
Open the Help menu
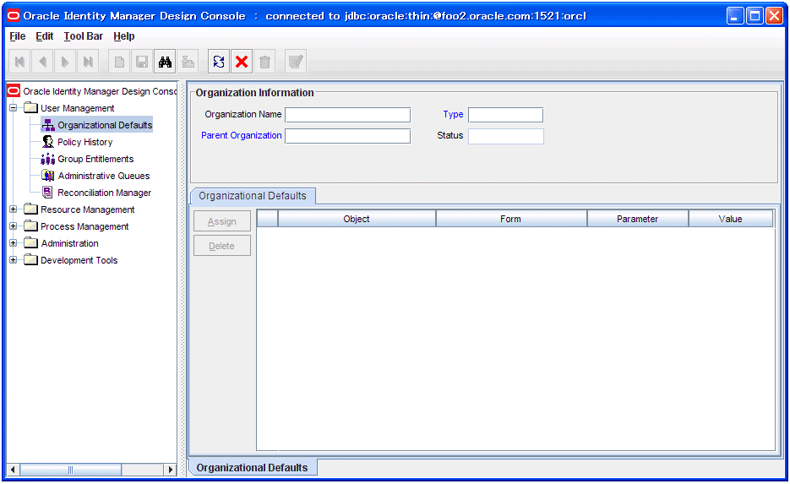124,36
